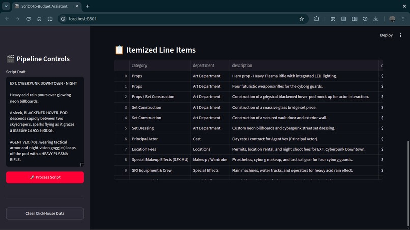Select the SFX Equipment & Crew cell
The height and width of the screenshot is (230, 410).
tap(160, 170)
